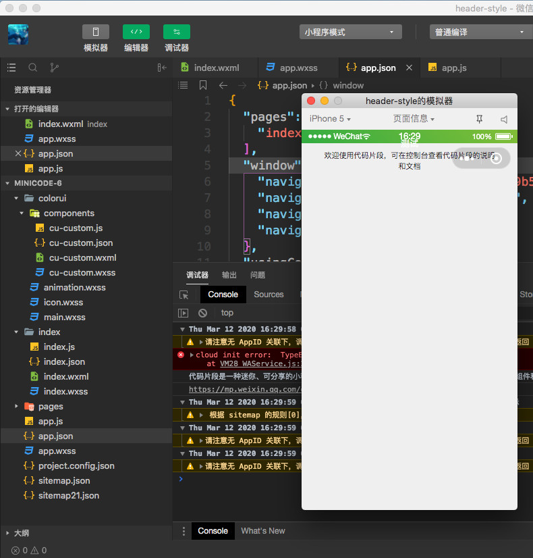This screenshot has width=533, height=558.
Task: Toggle simulator sound speaker icon
Action: 504,119
